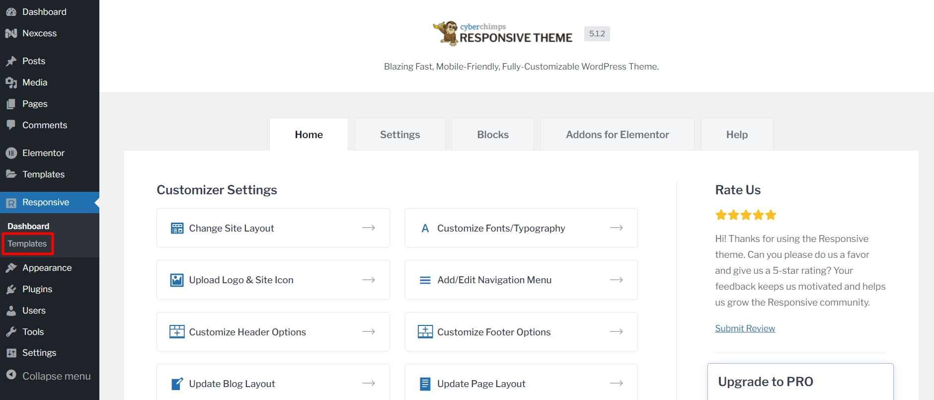Image resolution: width=934 pixels, height=400 pixels.
Task: Open Dashboard under the Responsive submenu
Action: pyautogui.click(x=28, y=226)
